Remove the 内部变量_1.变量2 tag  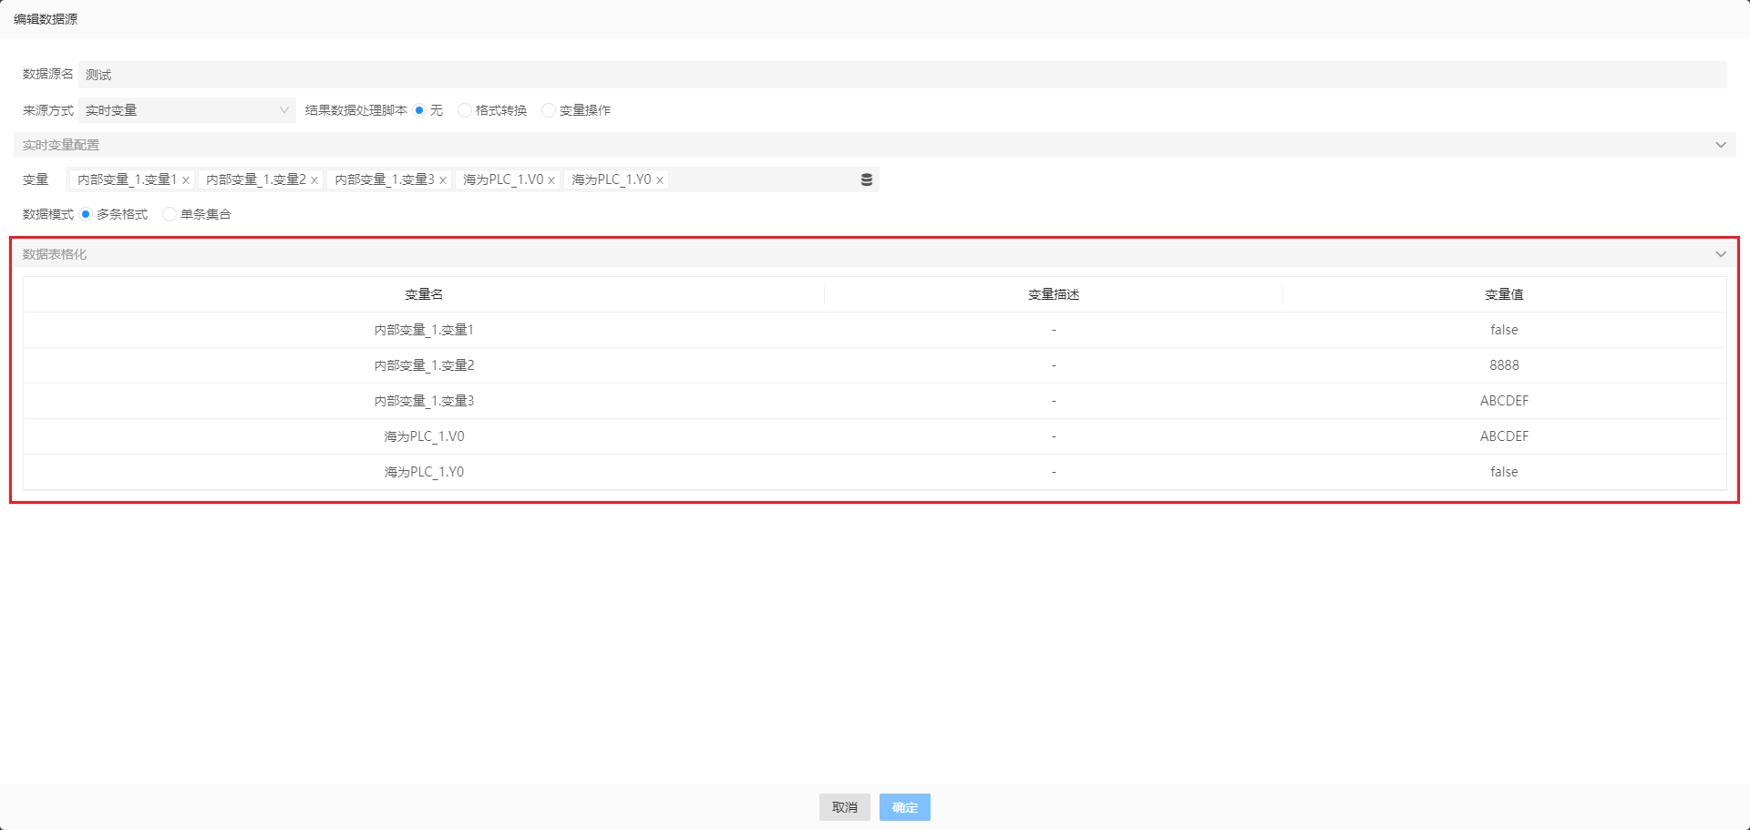tap(314, 180)
